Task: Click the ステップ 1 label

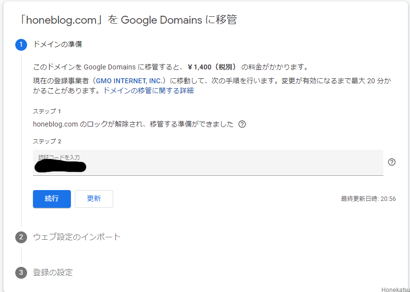Action: point(47,111)
